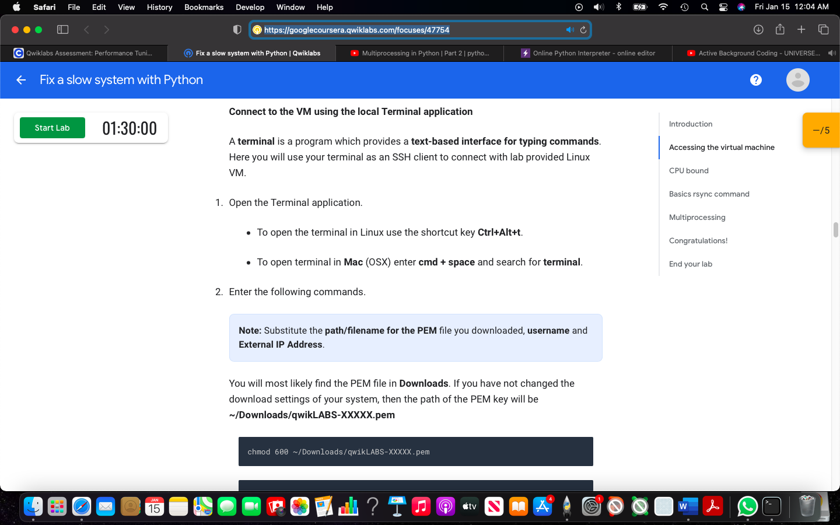The height and width of the screenshot is (525, 840).
Task: Reload the current page in Safari
Action: [582, 29]
